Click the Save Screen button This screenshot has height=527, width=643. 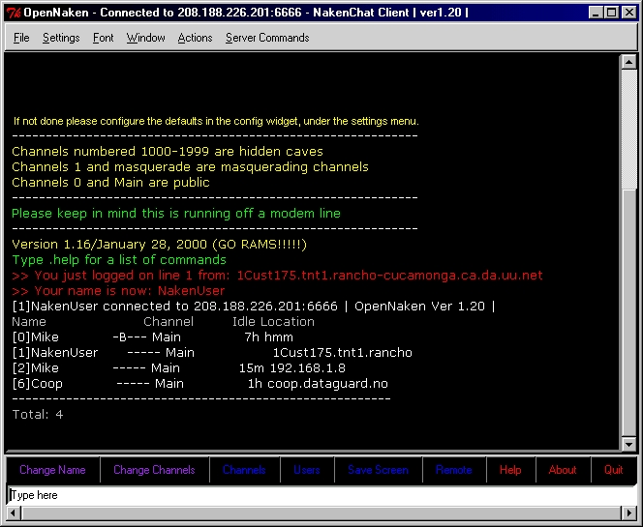pyautogui.click(x=378, y=470)
